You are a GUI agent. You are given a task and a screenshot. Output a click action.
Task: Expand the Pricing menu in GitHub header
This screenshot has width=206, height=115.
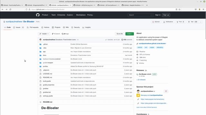(x=90, y=15)
